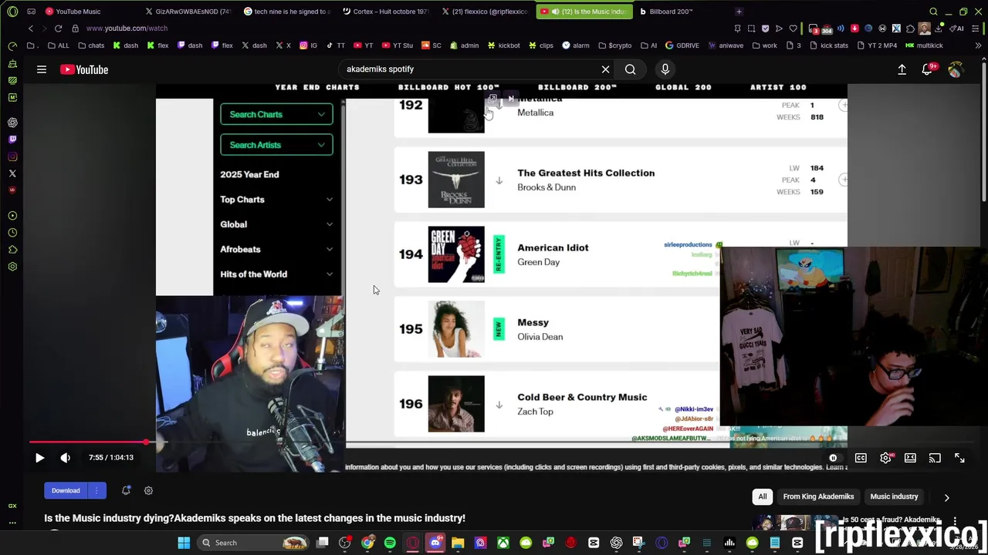Show more filter chips with right arrow
This screenshot has width=988, height=555.
947,497
